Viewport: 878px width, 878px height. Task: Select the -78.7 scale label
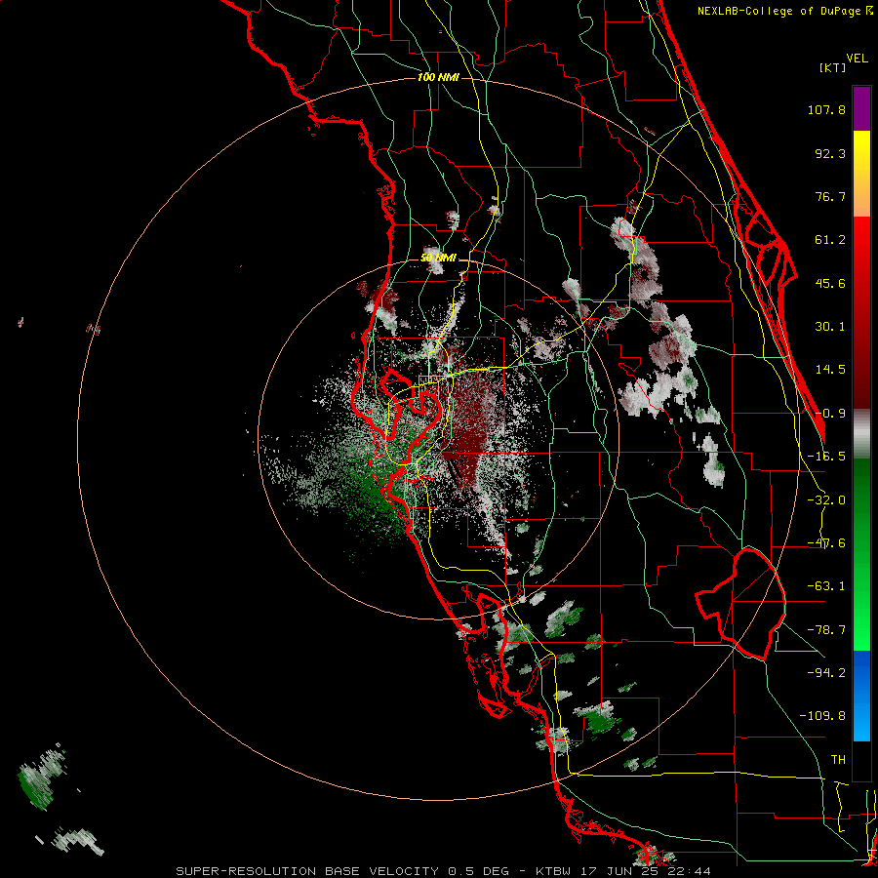coord(826,630)
